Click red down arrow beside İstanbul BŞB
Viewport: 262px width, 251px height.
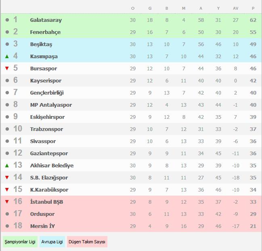tap(7, 202)
